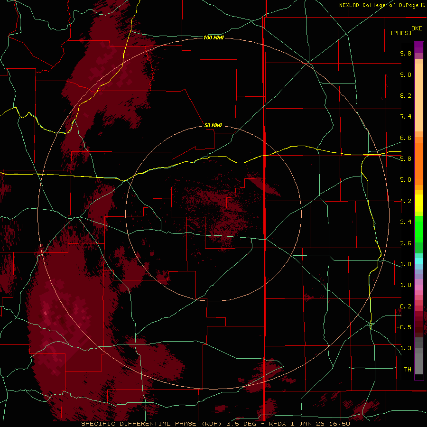Screen dimensions: 427x427
Task: Click the 8.2 scale value
Action: (x=406, y=95)
